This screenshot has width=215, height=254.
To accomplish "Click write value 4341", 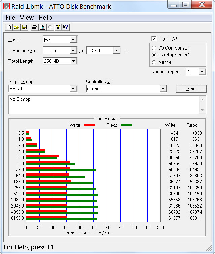I will 176,133.
